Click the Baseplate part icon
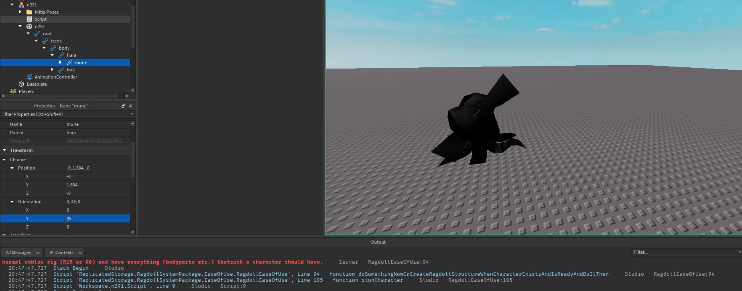This screenshot has width=742, height=291. [x=21, y=84]
